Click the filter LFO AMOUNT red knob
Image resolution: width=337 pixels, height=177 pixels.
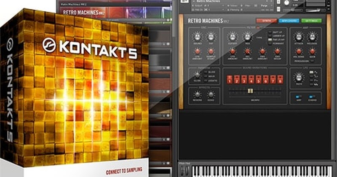click(233, 51)
